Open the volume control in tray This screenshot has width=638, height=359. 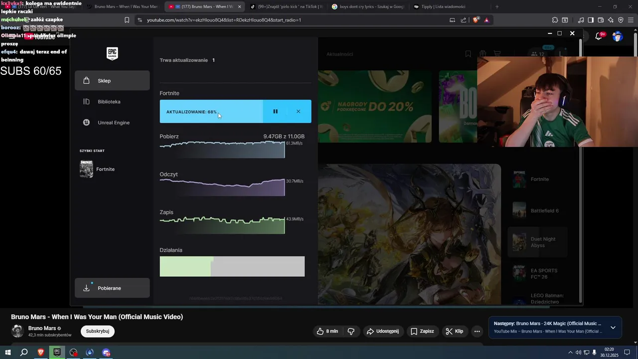click(x=578, y=353)
